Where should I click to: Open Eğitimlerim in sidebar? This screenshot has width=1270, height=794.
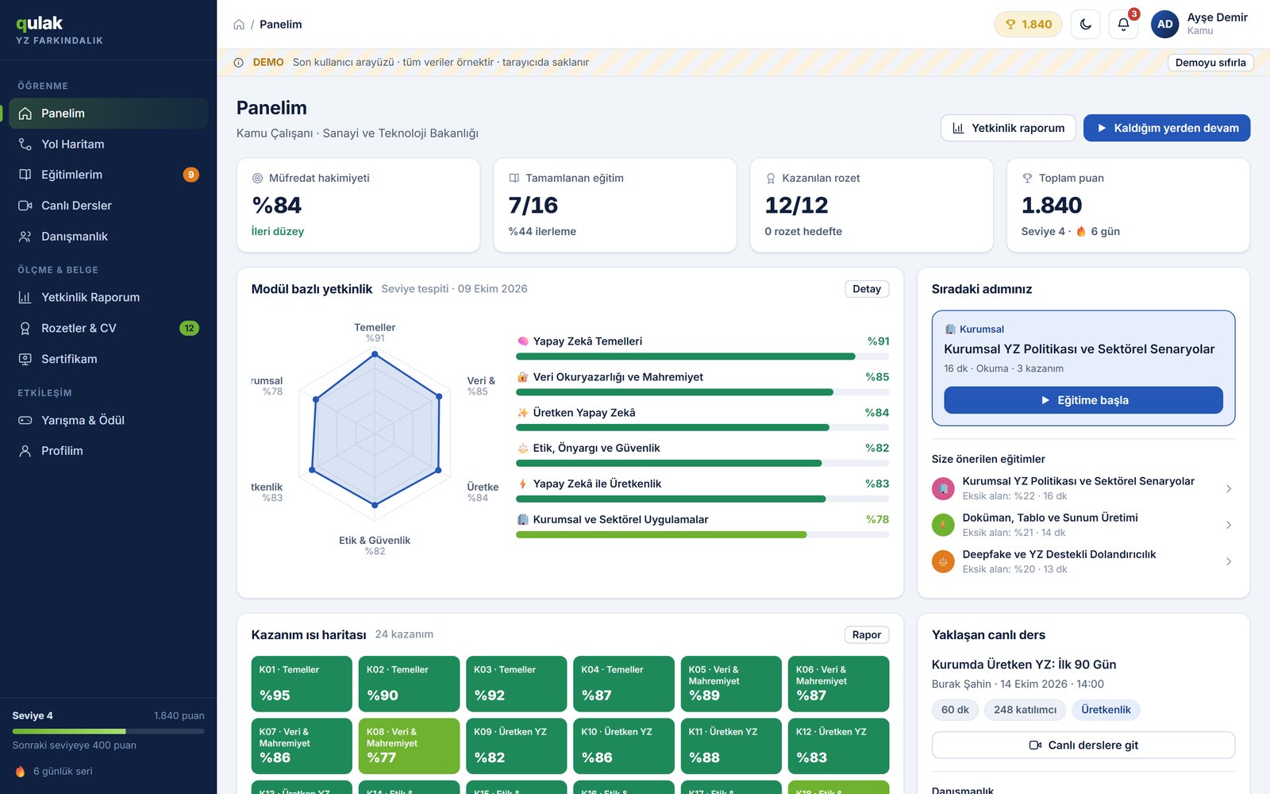point(108,175)
